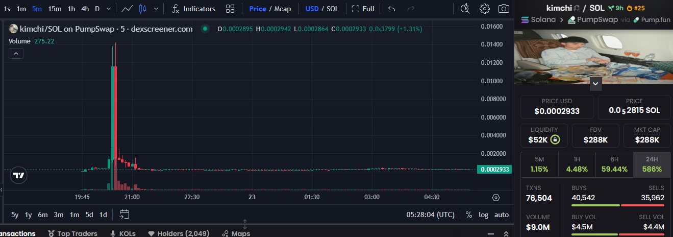This screenshot has height=237, width=673.
Task: Open the go-to-date calendar icon
Action: coord(124,214)
